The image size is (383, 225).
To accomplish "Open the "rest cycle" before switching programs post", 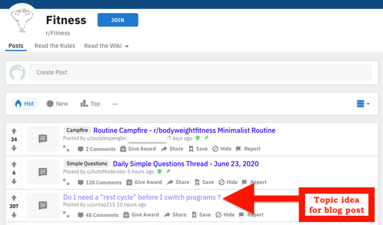I will coord(142,197).
